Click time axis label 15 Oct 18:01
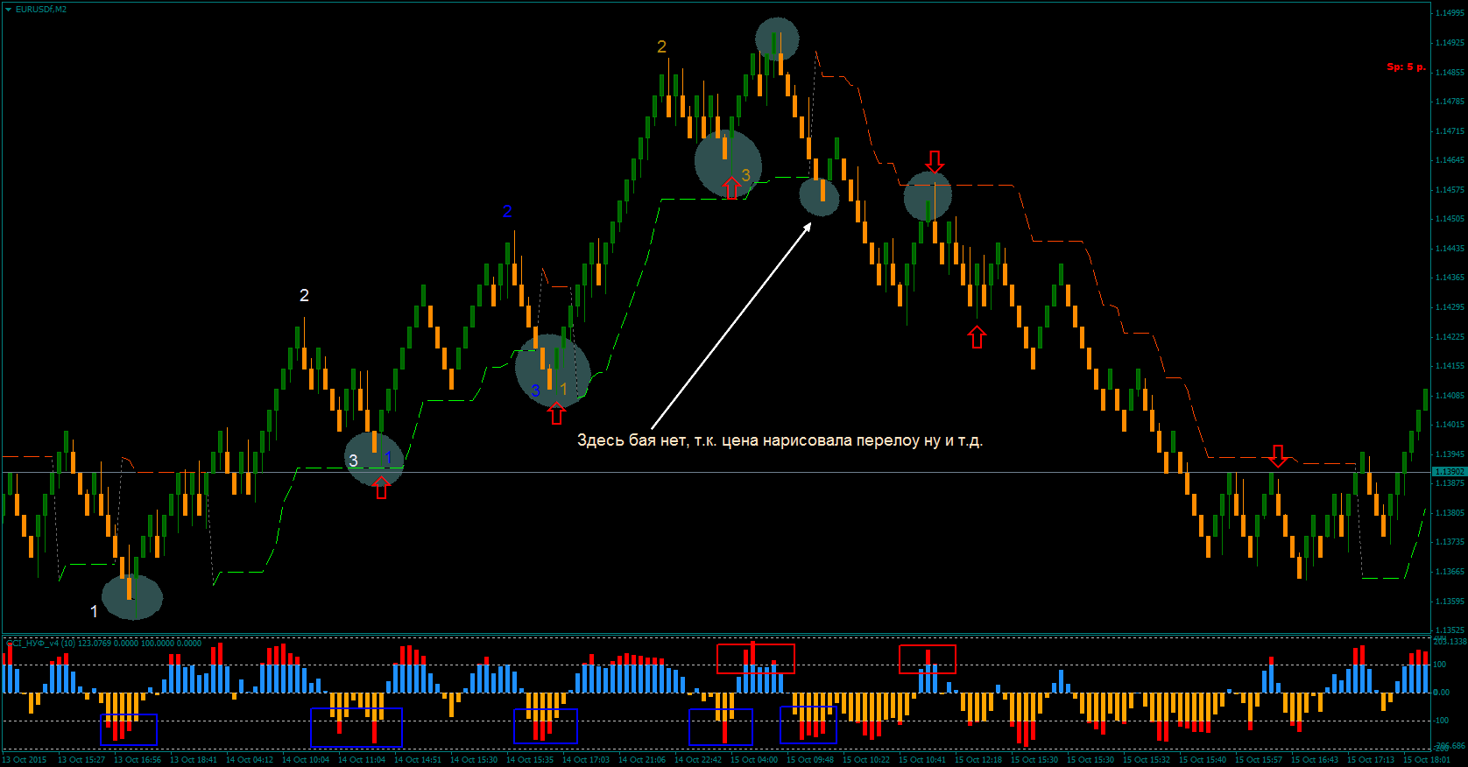The image size is (1468, 767). coord(1427,760)
